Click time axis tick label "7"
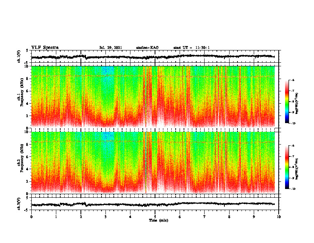The width and height of the screenshot is (314, 243). 205,217
